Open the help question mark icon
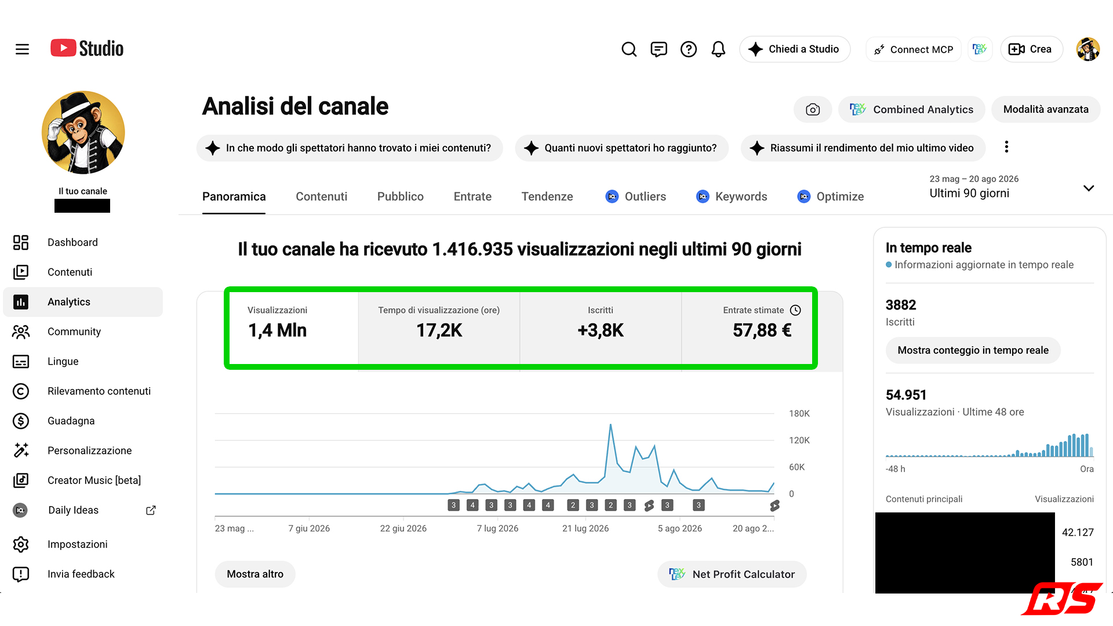The image size is (1113, 626). tap(689, 49)
